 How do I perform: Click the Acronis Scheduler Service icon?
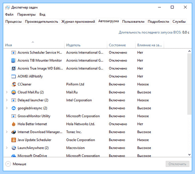point(14,53)
